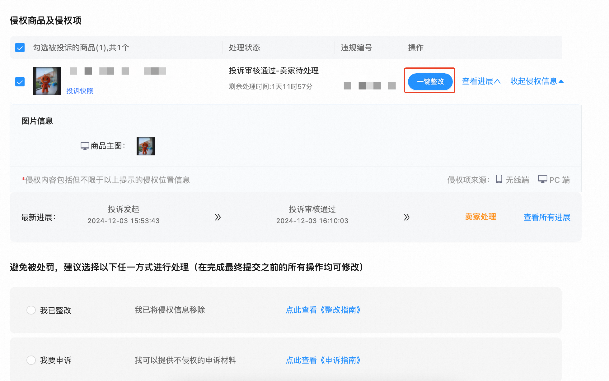The image size is (609, 381).
Task: Expand 查看进展 chevron link
Action: click(x=481, y=81)
